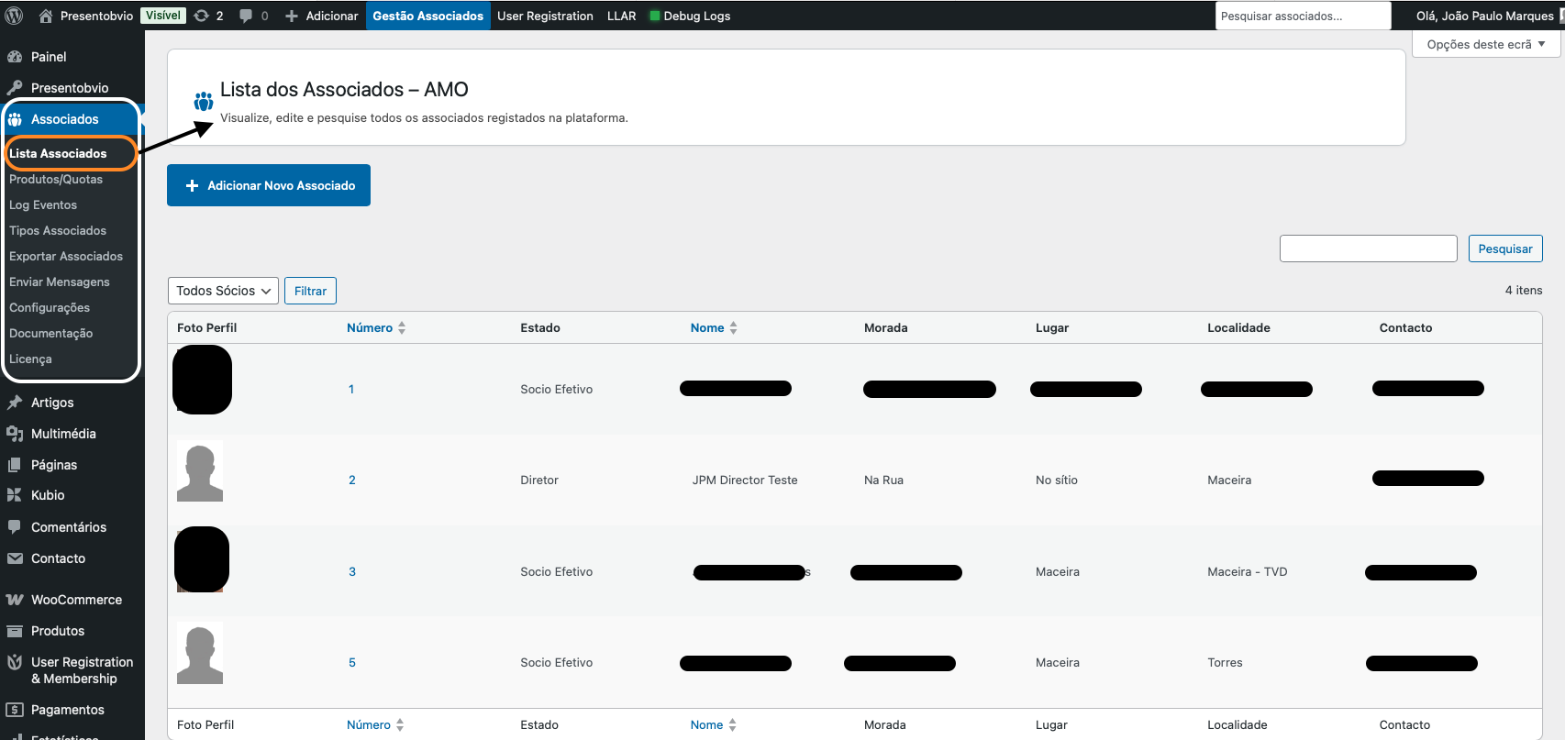Image resolution: width=1565 pixels, height=740 pixels.
Task: Open associate number 1 link
Action: (351, 389)
